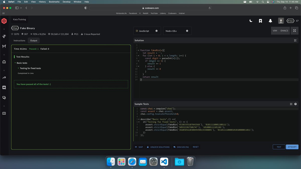
Task: Open the trending arrow leaderboard icon
Action: [4, 78]
